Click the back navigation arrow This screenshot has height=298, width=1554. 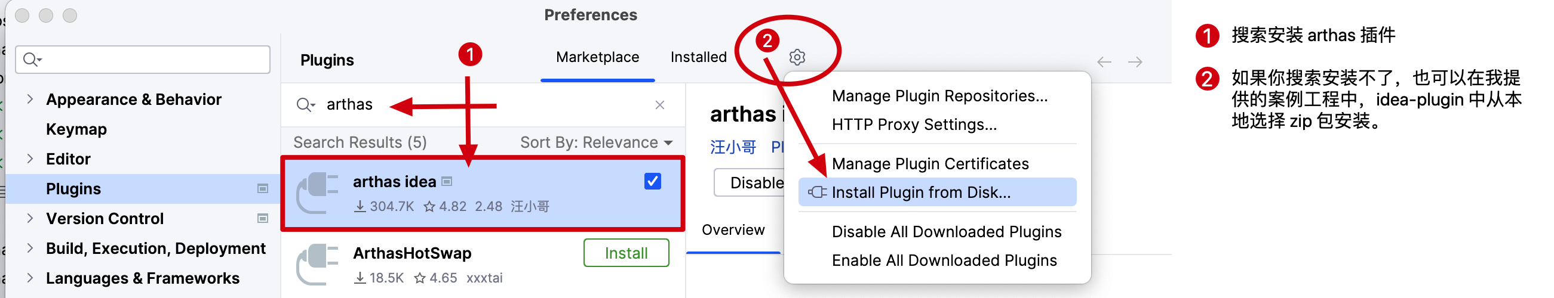pyautogui.click(x=1104, y=62)
